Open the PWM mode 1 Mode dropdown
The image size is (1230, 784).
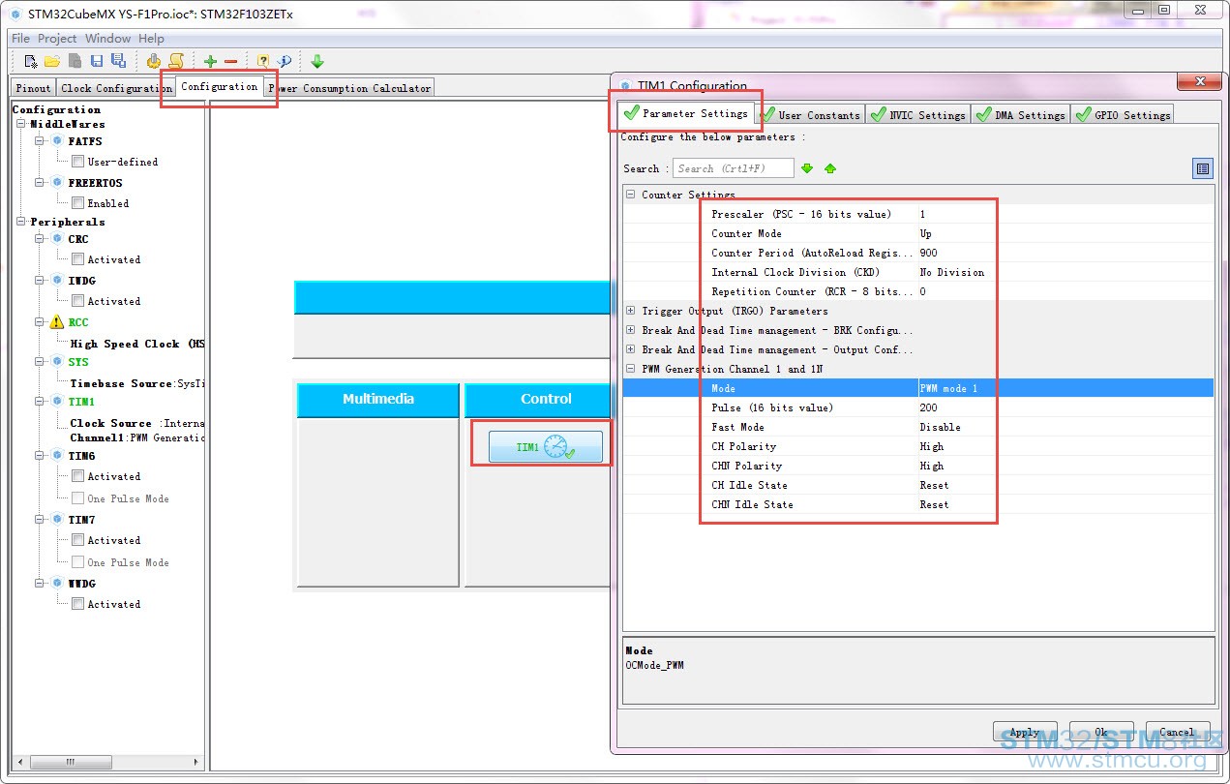click(1065, 388)
